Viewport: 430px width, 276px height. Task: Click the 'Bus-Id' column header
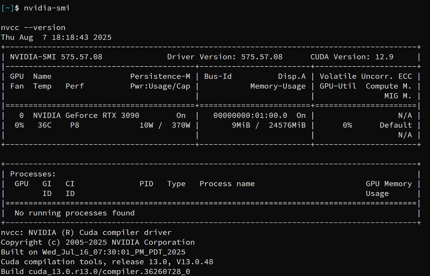(218, 76)
